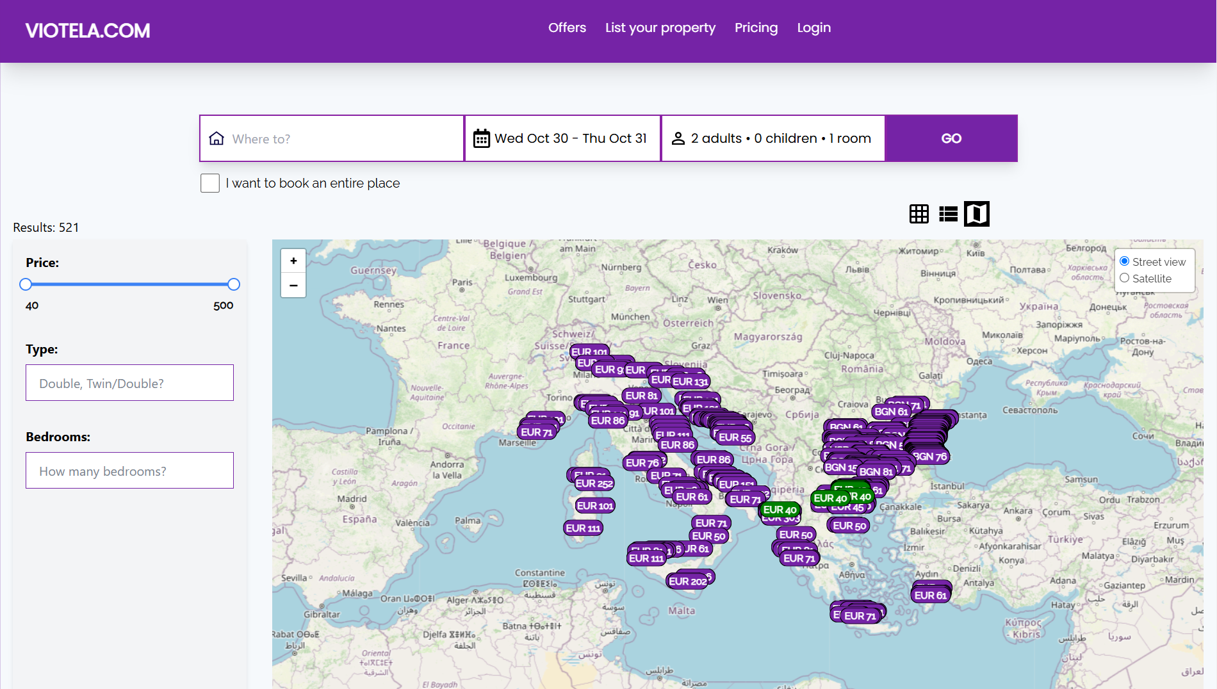This screenshot has width=1217, height=689.
Task: Click the EUR 50 marker near Çanakkale
Action: [x=849, y=526]
